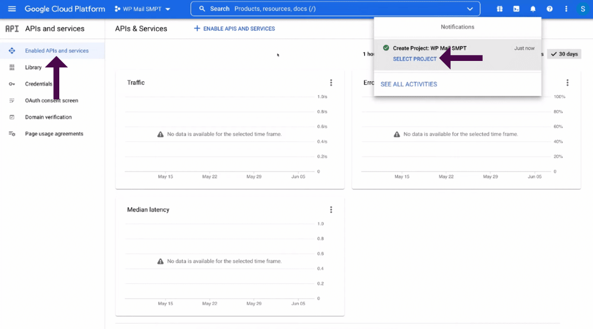
Task: Click the Library grid icon
Action: pyautogui.click(x=12, y=67)
